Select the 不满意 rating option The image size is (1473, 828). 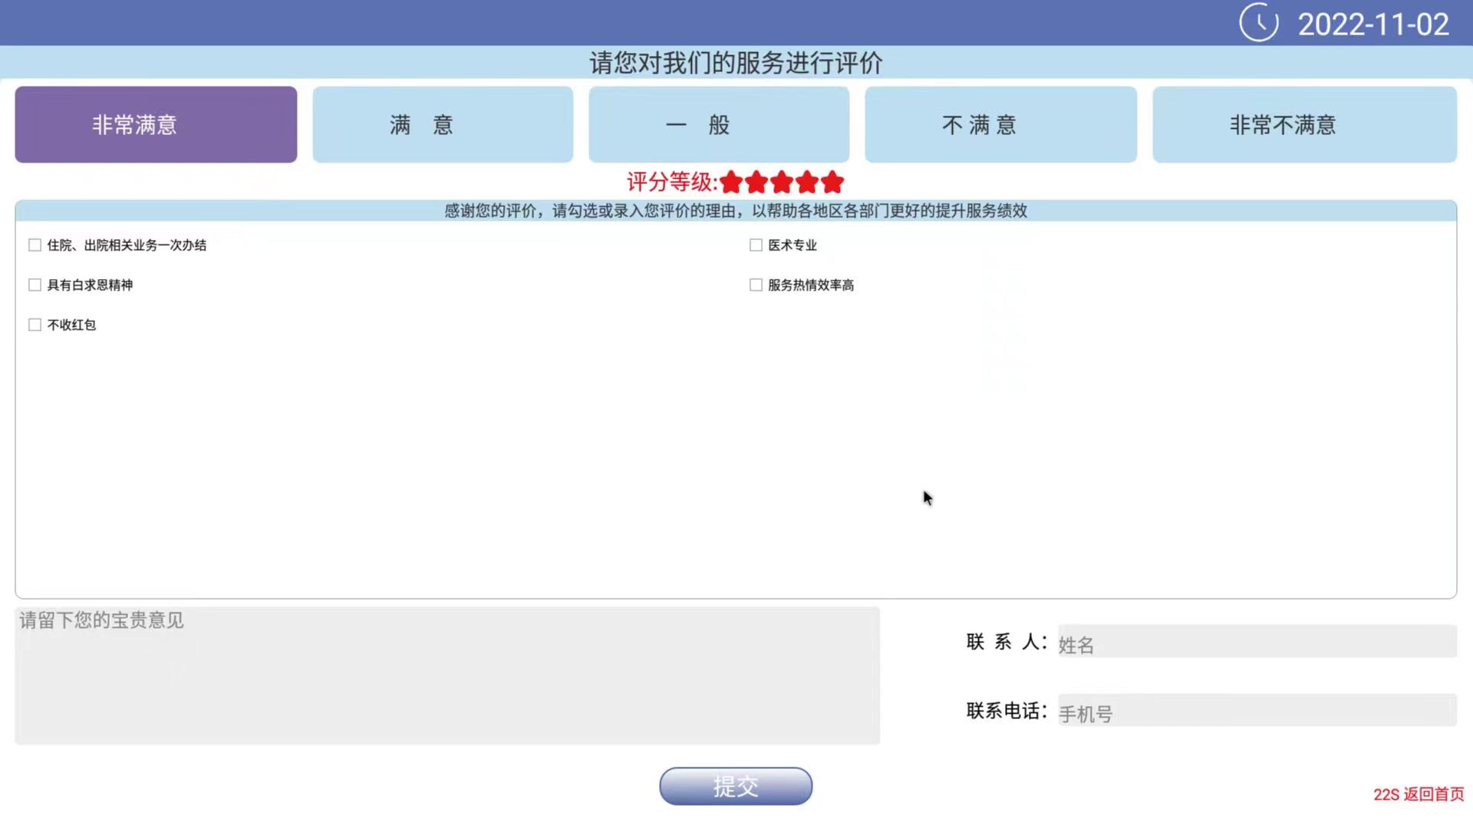(x=1000, y=124)
